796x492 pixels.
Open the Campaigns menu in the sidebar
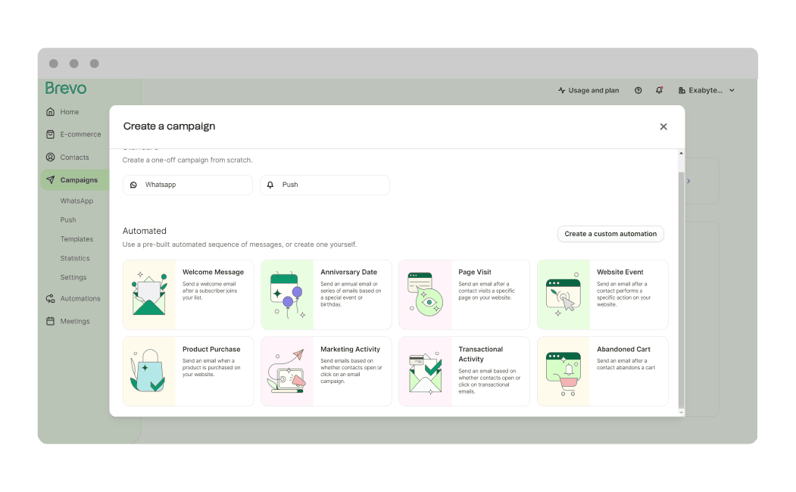(x=78, y=180)
